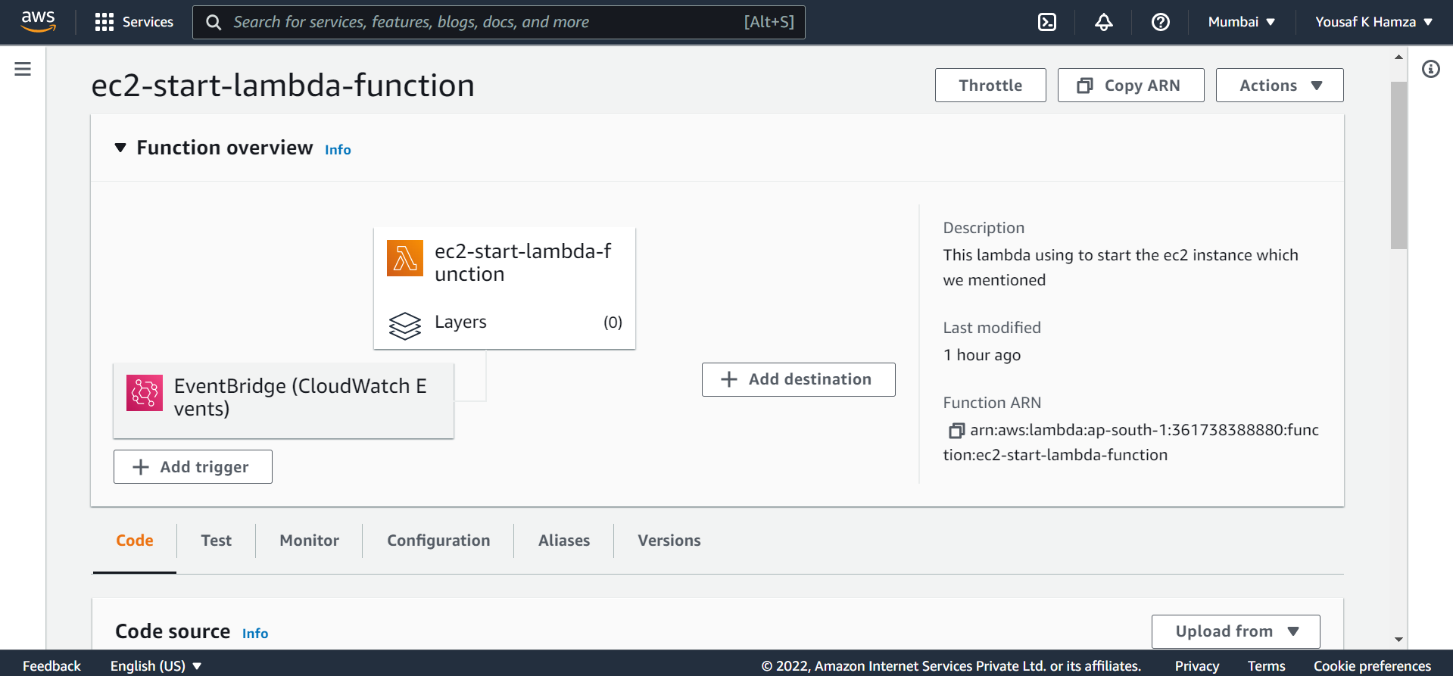1453x676 pixels.
Task: Click the AWS logo home icon
Action: (38, 22)
